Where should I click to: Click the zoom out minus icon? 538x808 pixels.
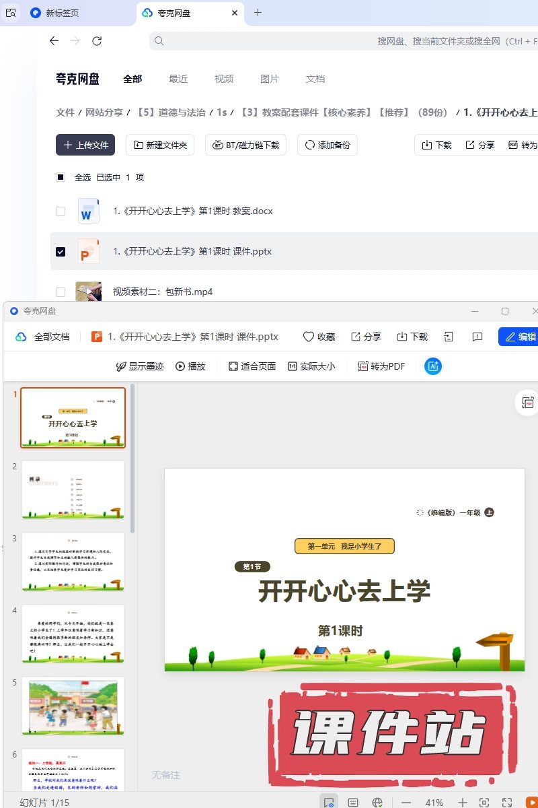click(x=406, y=802)
